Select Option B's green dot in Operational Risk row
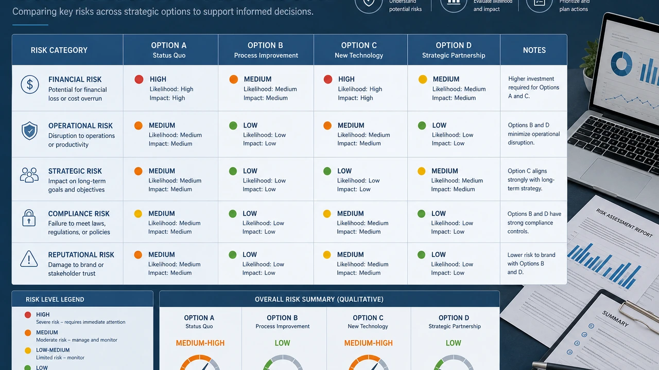Image resolution: width=659 pixels, height=370 pixels. 233,125
